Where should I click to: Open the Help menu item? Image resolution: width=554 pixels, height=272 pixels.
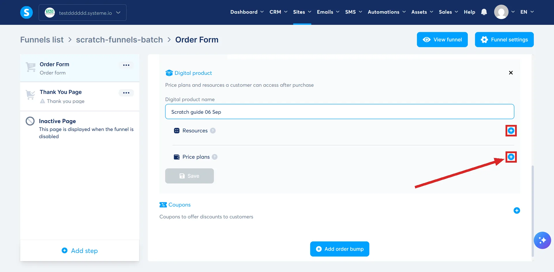click(469, 12)
